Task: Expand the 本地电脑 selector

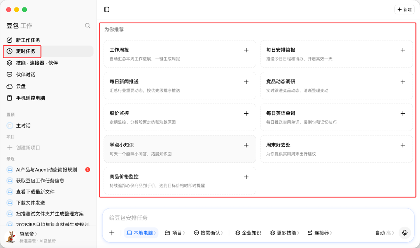Action: point(141,233)
